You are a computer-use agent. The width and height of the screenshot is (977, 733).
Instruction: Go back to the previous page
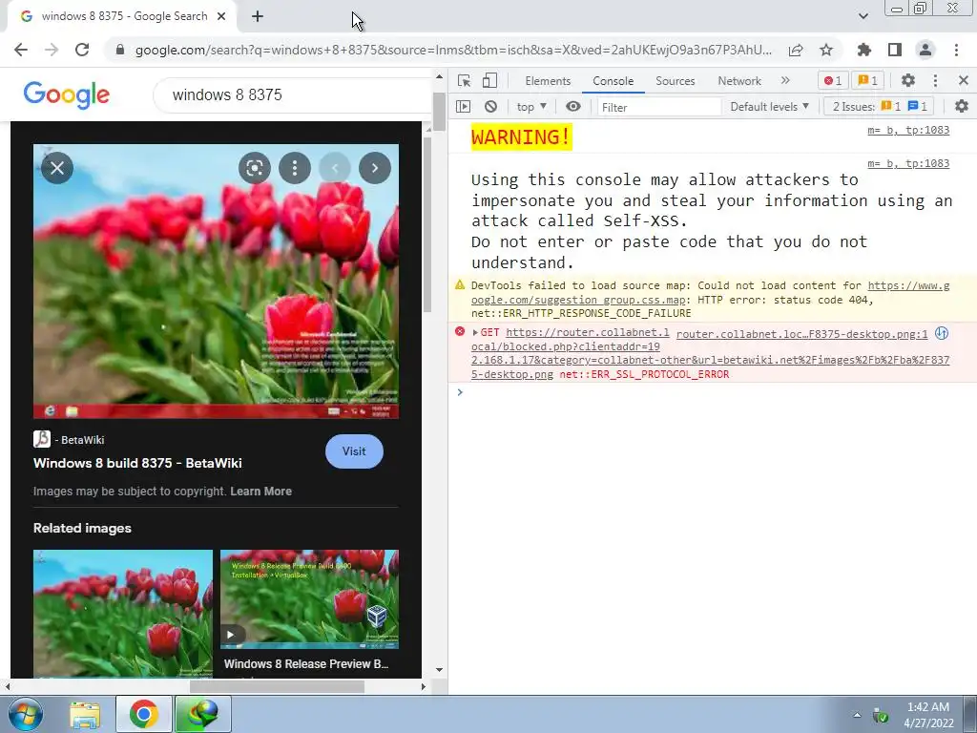pos(21,50)
